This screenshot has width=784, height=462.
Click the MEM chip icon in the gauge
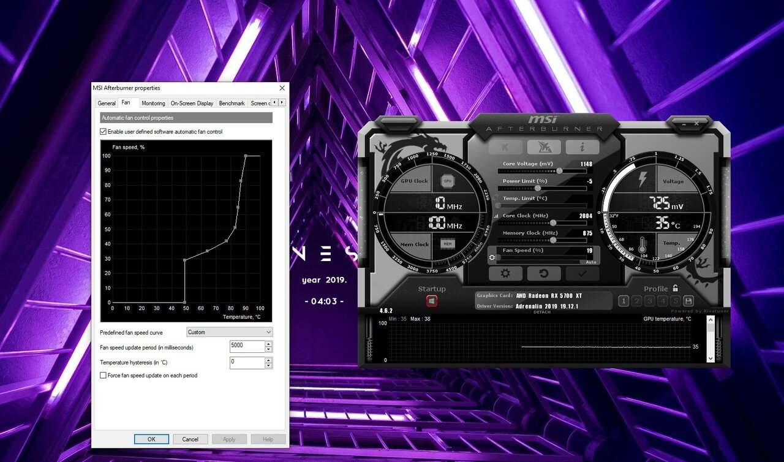(448, 244)
